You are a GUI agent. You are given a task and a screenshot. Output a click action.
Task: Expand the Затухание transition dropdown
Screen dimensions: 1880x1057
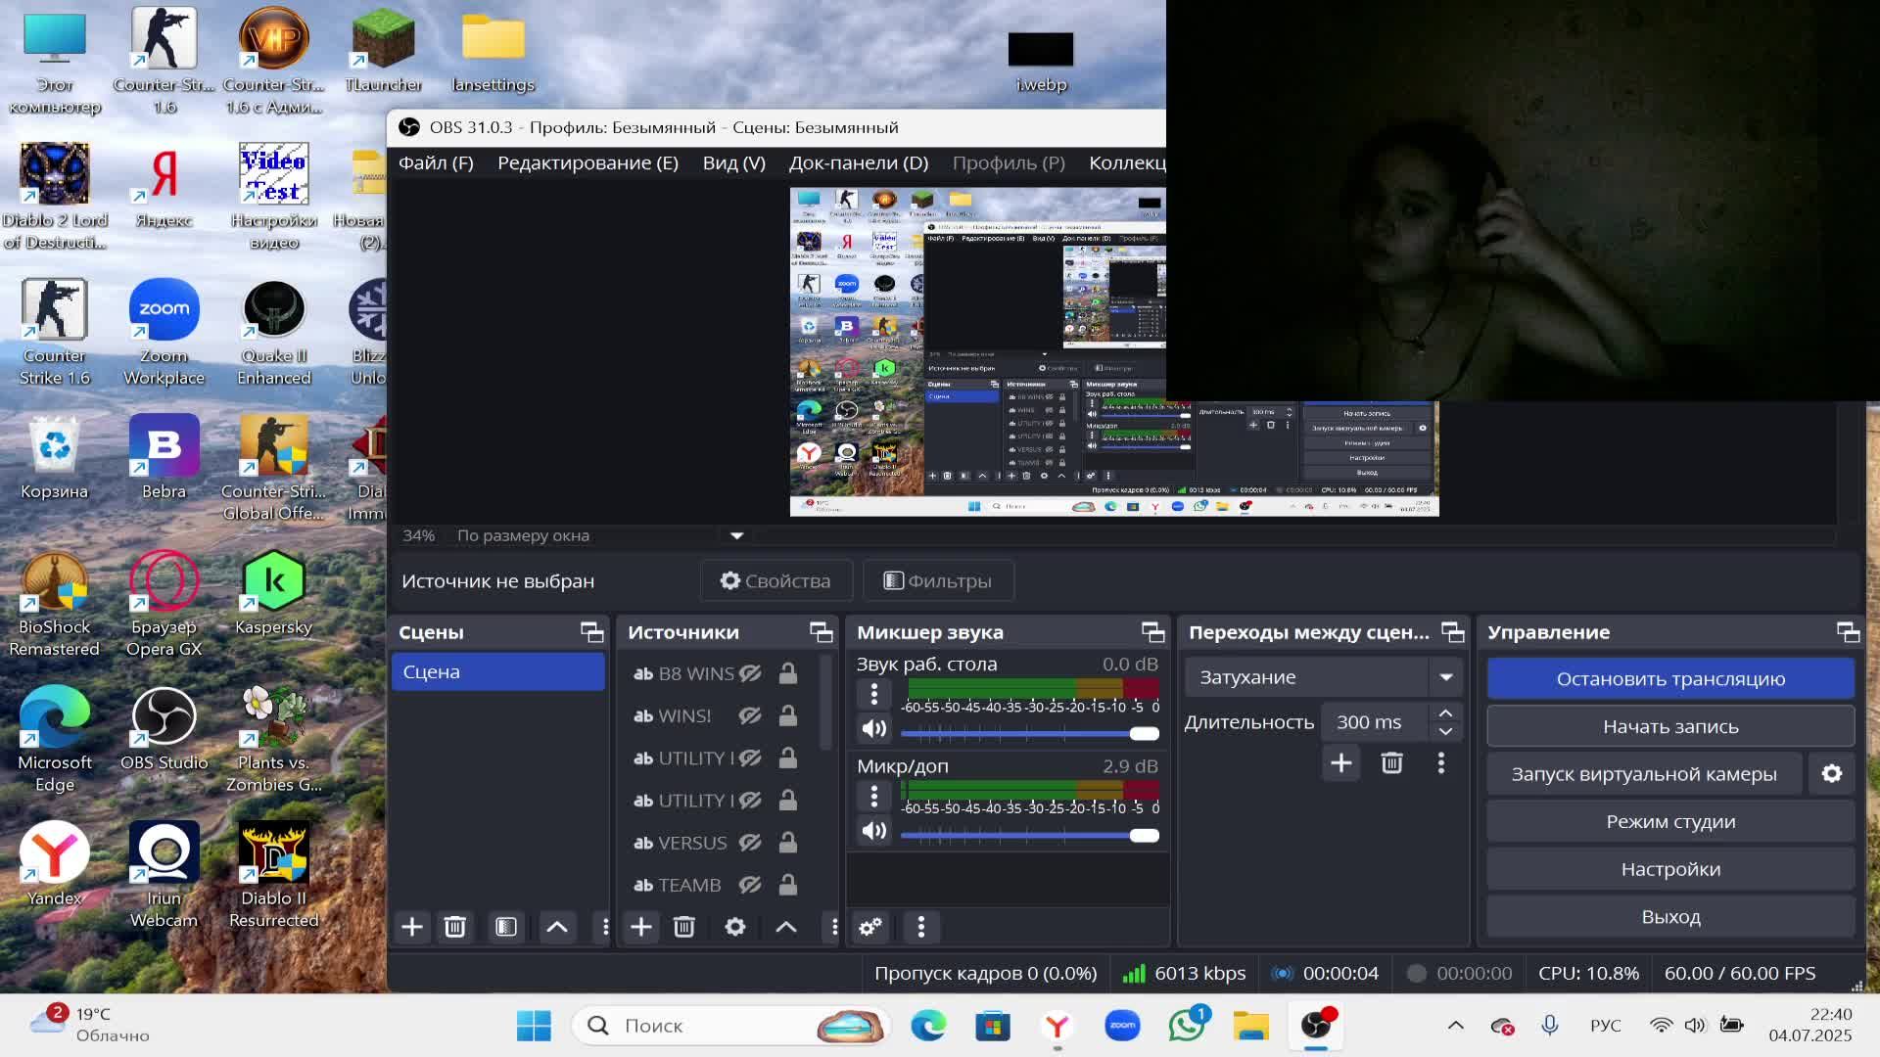click(1446, 677)
